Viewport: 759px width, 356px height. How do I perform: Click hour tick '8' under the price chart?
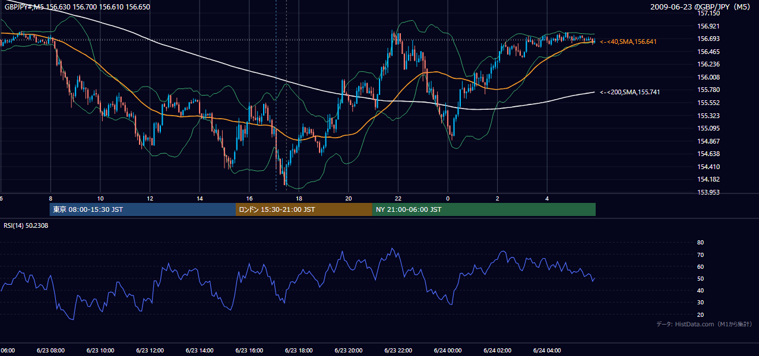[50, 198]
